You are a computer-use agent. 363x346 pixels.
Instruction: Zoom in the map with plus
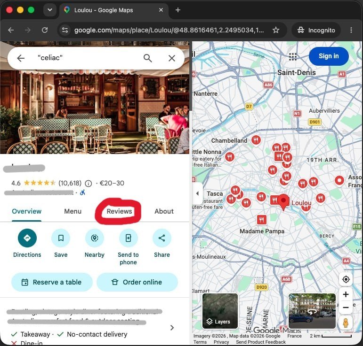[346, 294]
